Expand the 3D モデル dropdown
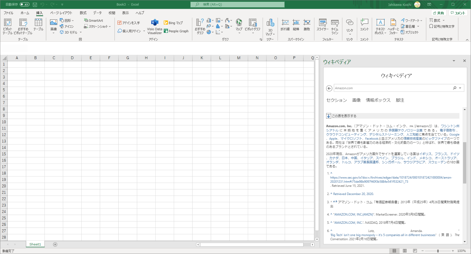This screenshot has height=254, width=471. pos(81,32)
